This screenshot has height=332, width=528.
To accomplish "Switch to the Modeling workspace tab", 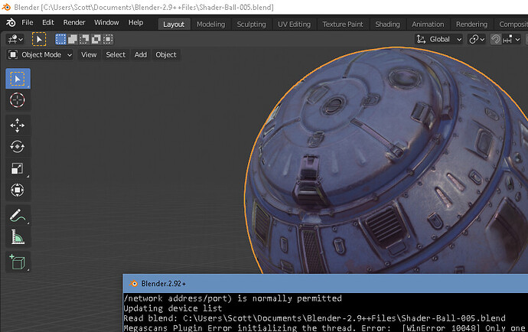I will tap(210, 24).
